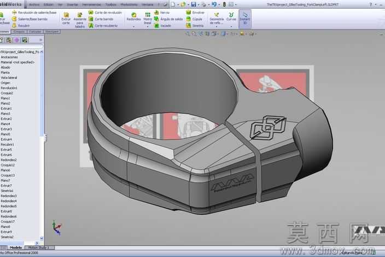Open the Curvas tool
385x257 pixels.
click(231, 17)
